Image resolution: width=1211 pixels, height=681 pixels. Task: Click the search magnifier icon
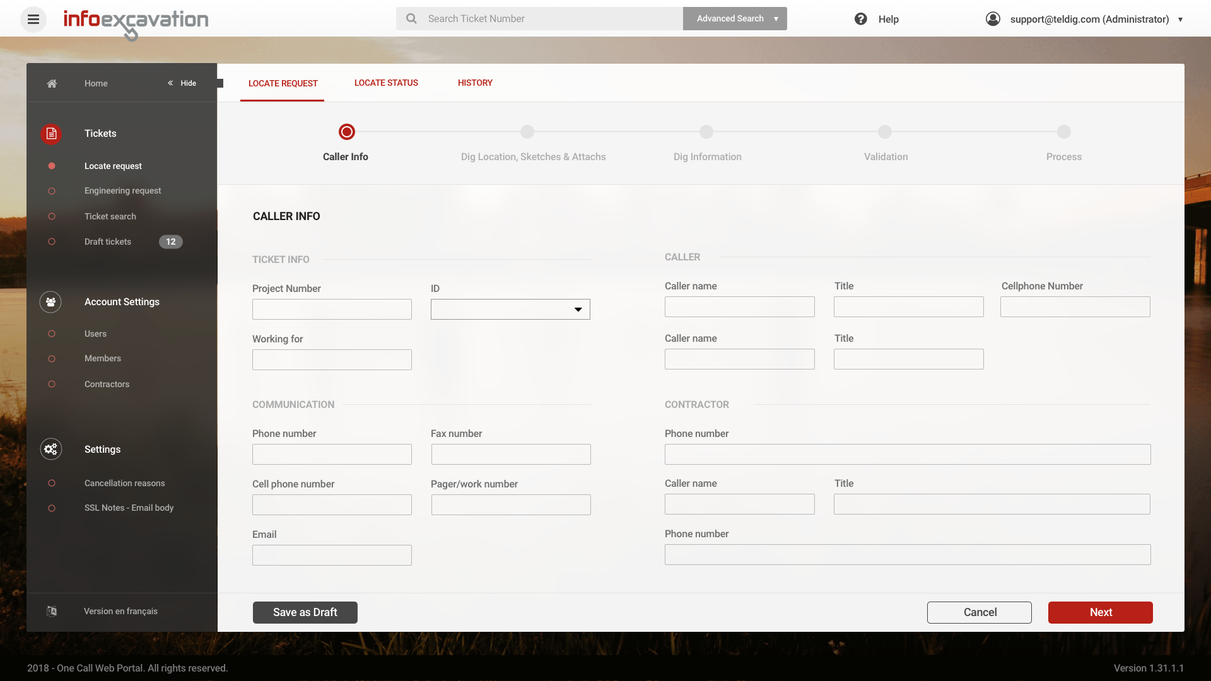point(411,19)
